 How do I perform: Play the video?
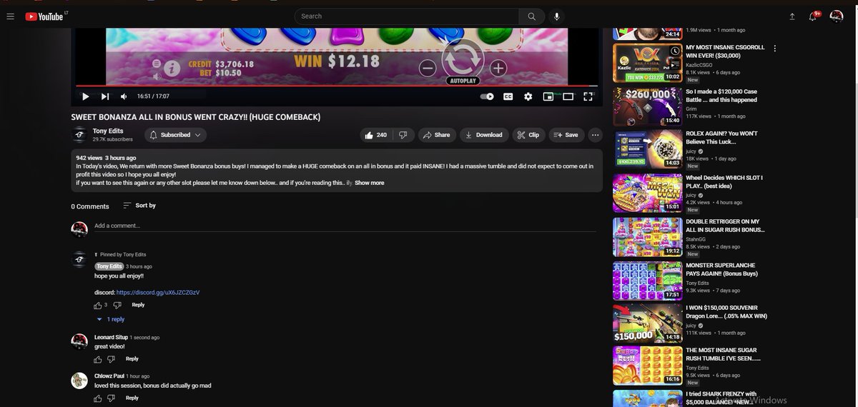tap(85, 96)
